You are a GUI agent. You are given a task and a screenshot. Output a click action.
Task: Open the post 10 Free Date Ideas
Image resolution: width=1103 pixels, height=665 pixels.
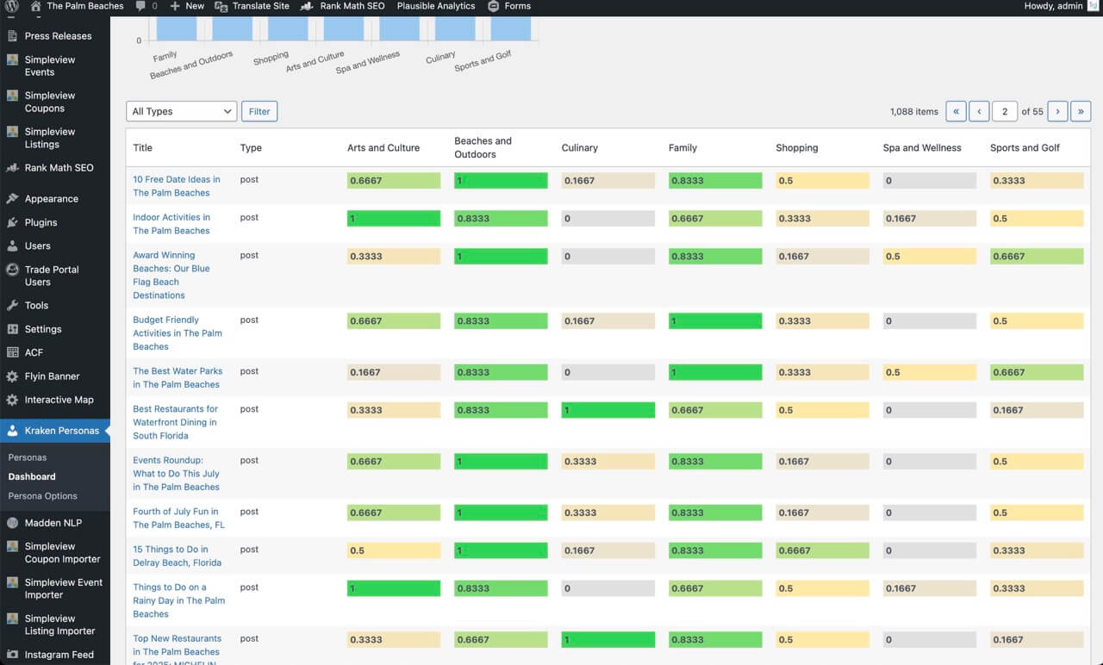(x=176, y=186)
